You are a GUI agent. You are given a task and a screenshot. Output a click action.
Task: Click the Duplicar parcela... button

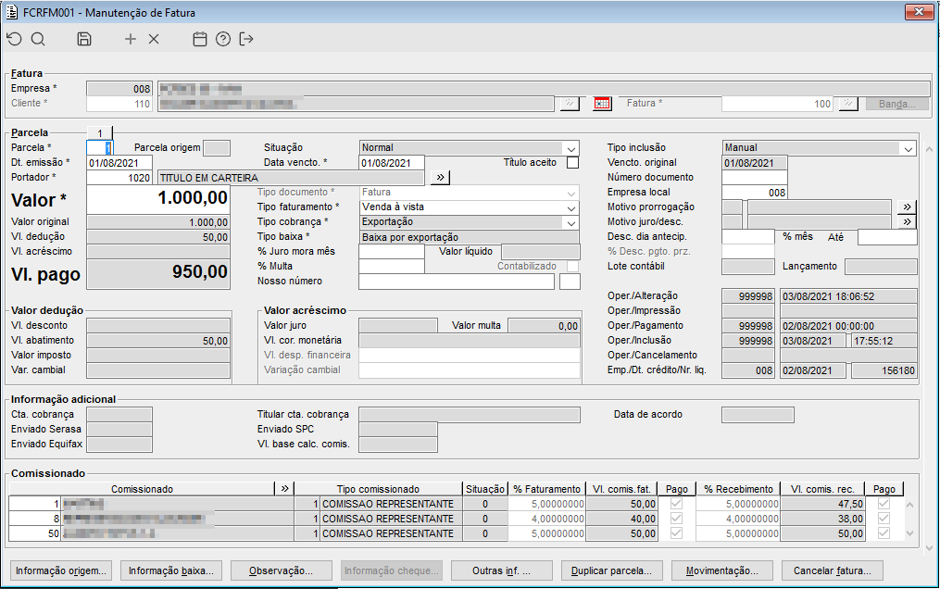click(611, 570)
